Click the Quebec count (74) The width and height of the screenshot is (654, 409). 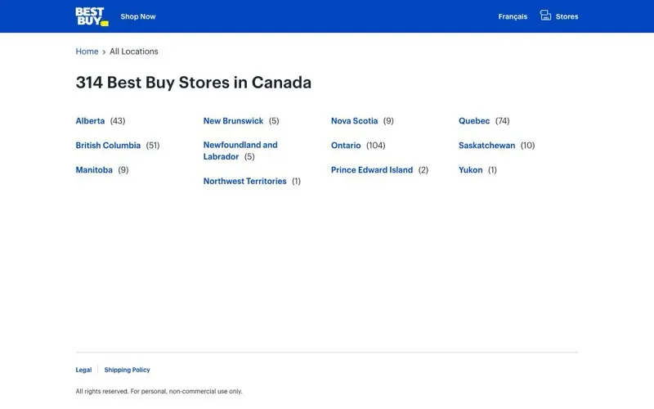(x=502, y=121)
